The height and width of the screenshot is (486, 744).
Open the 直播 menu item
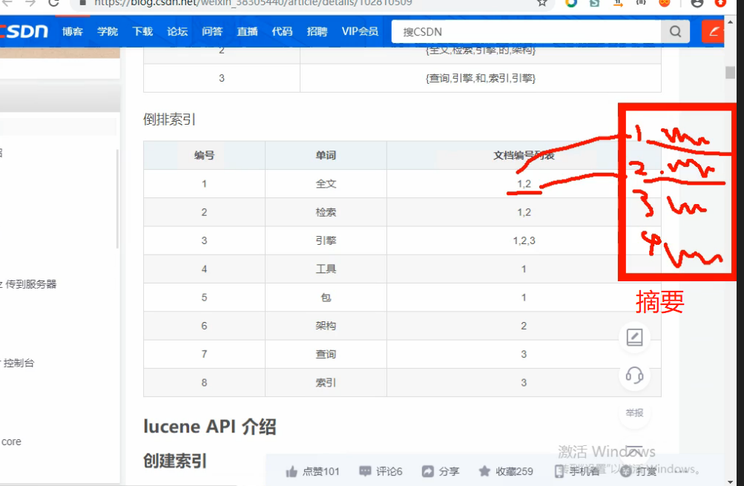(x=247, y=31)
